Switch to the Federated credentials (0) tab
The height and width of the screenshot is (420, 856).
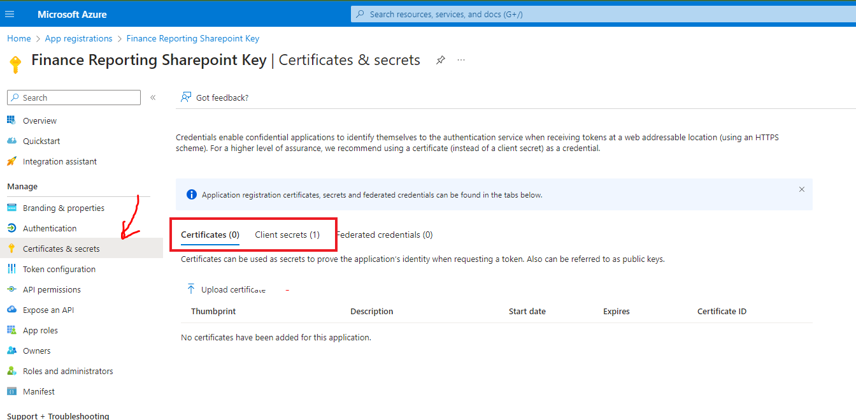pos(384,235)
